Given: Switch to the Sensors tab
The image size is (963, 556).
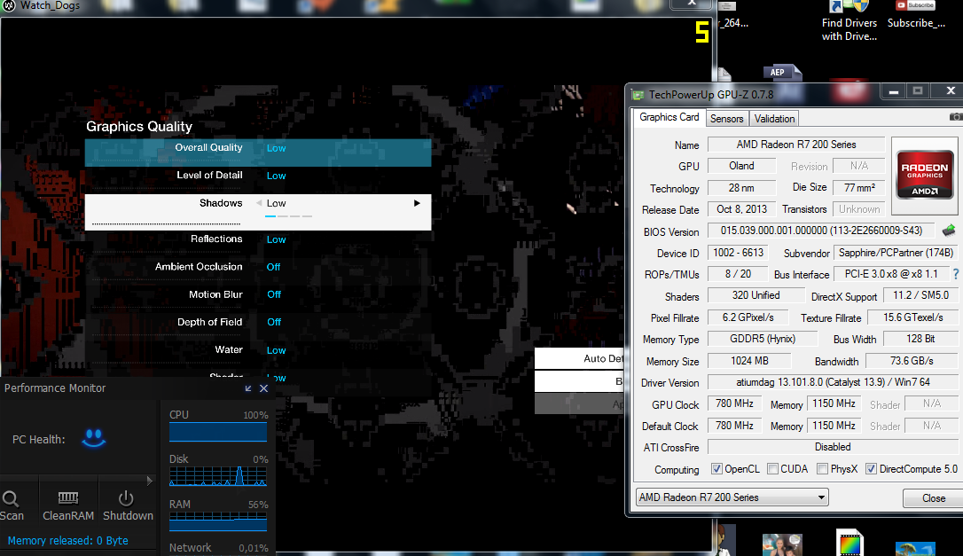Looking at the screenshot, I should click(726, 119).
